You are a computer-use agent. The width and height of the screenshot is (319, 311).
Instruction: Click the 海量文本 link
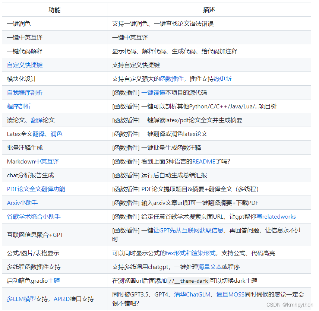[x=210, y=267]
